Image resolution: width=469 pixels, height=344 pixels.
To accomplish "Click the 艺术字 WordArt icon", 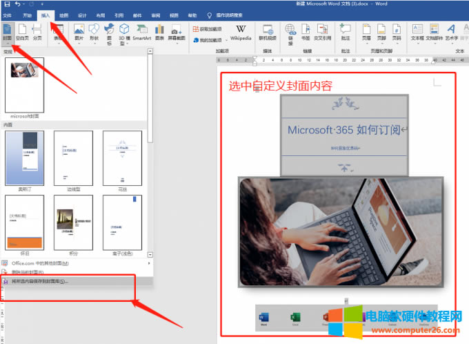I will point(451,34).
